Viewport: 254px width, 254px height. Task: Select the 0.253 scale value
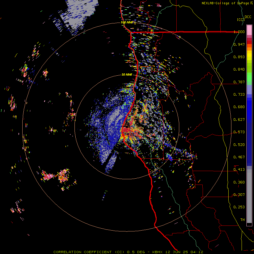239,207
